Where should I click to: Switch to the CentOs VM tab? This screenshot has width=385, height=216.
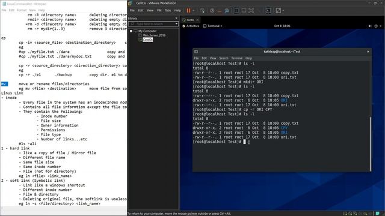(x=190, y=20)
